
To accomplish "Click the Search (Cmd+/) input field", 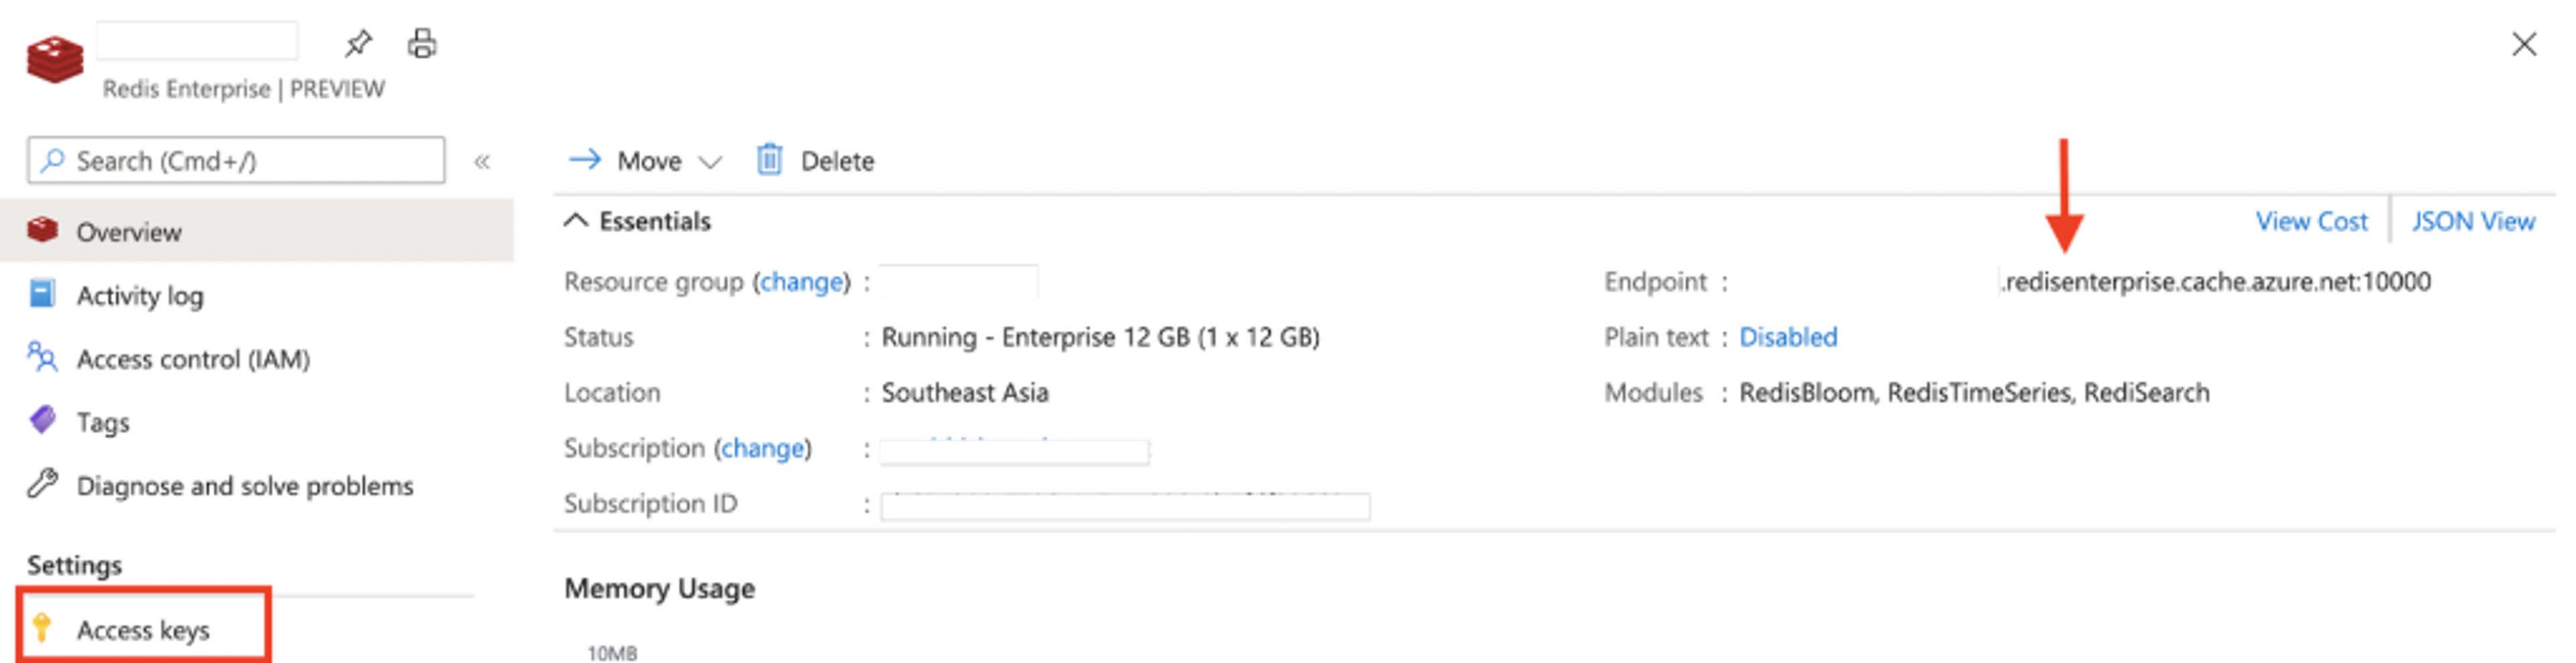I will pos(236,161).
